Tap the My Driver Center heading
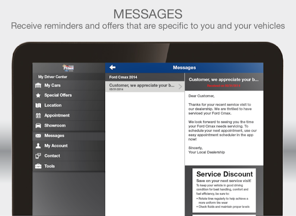 tap(53, 77)
